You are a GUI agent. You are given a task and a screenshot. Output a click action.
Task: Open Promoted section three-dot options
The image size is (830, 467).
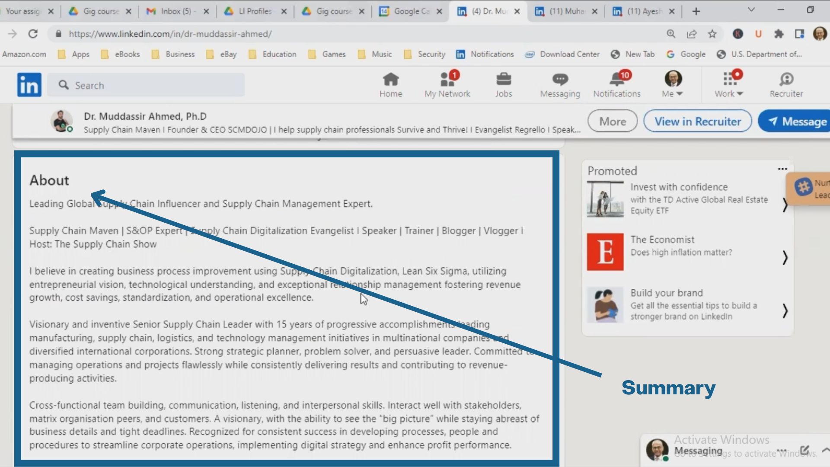pyautogui.click(x=782, y=169)
